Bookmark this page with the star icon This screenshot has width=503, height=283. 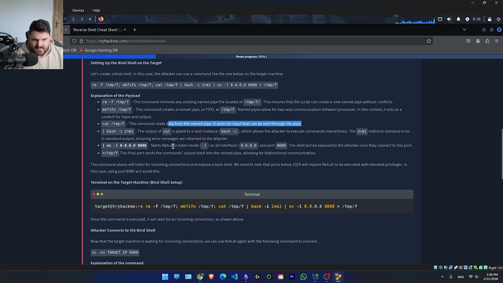pyautogui.click(x=429, y=41)
